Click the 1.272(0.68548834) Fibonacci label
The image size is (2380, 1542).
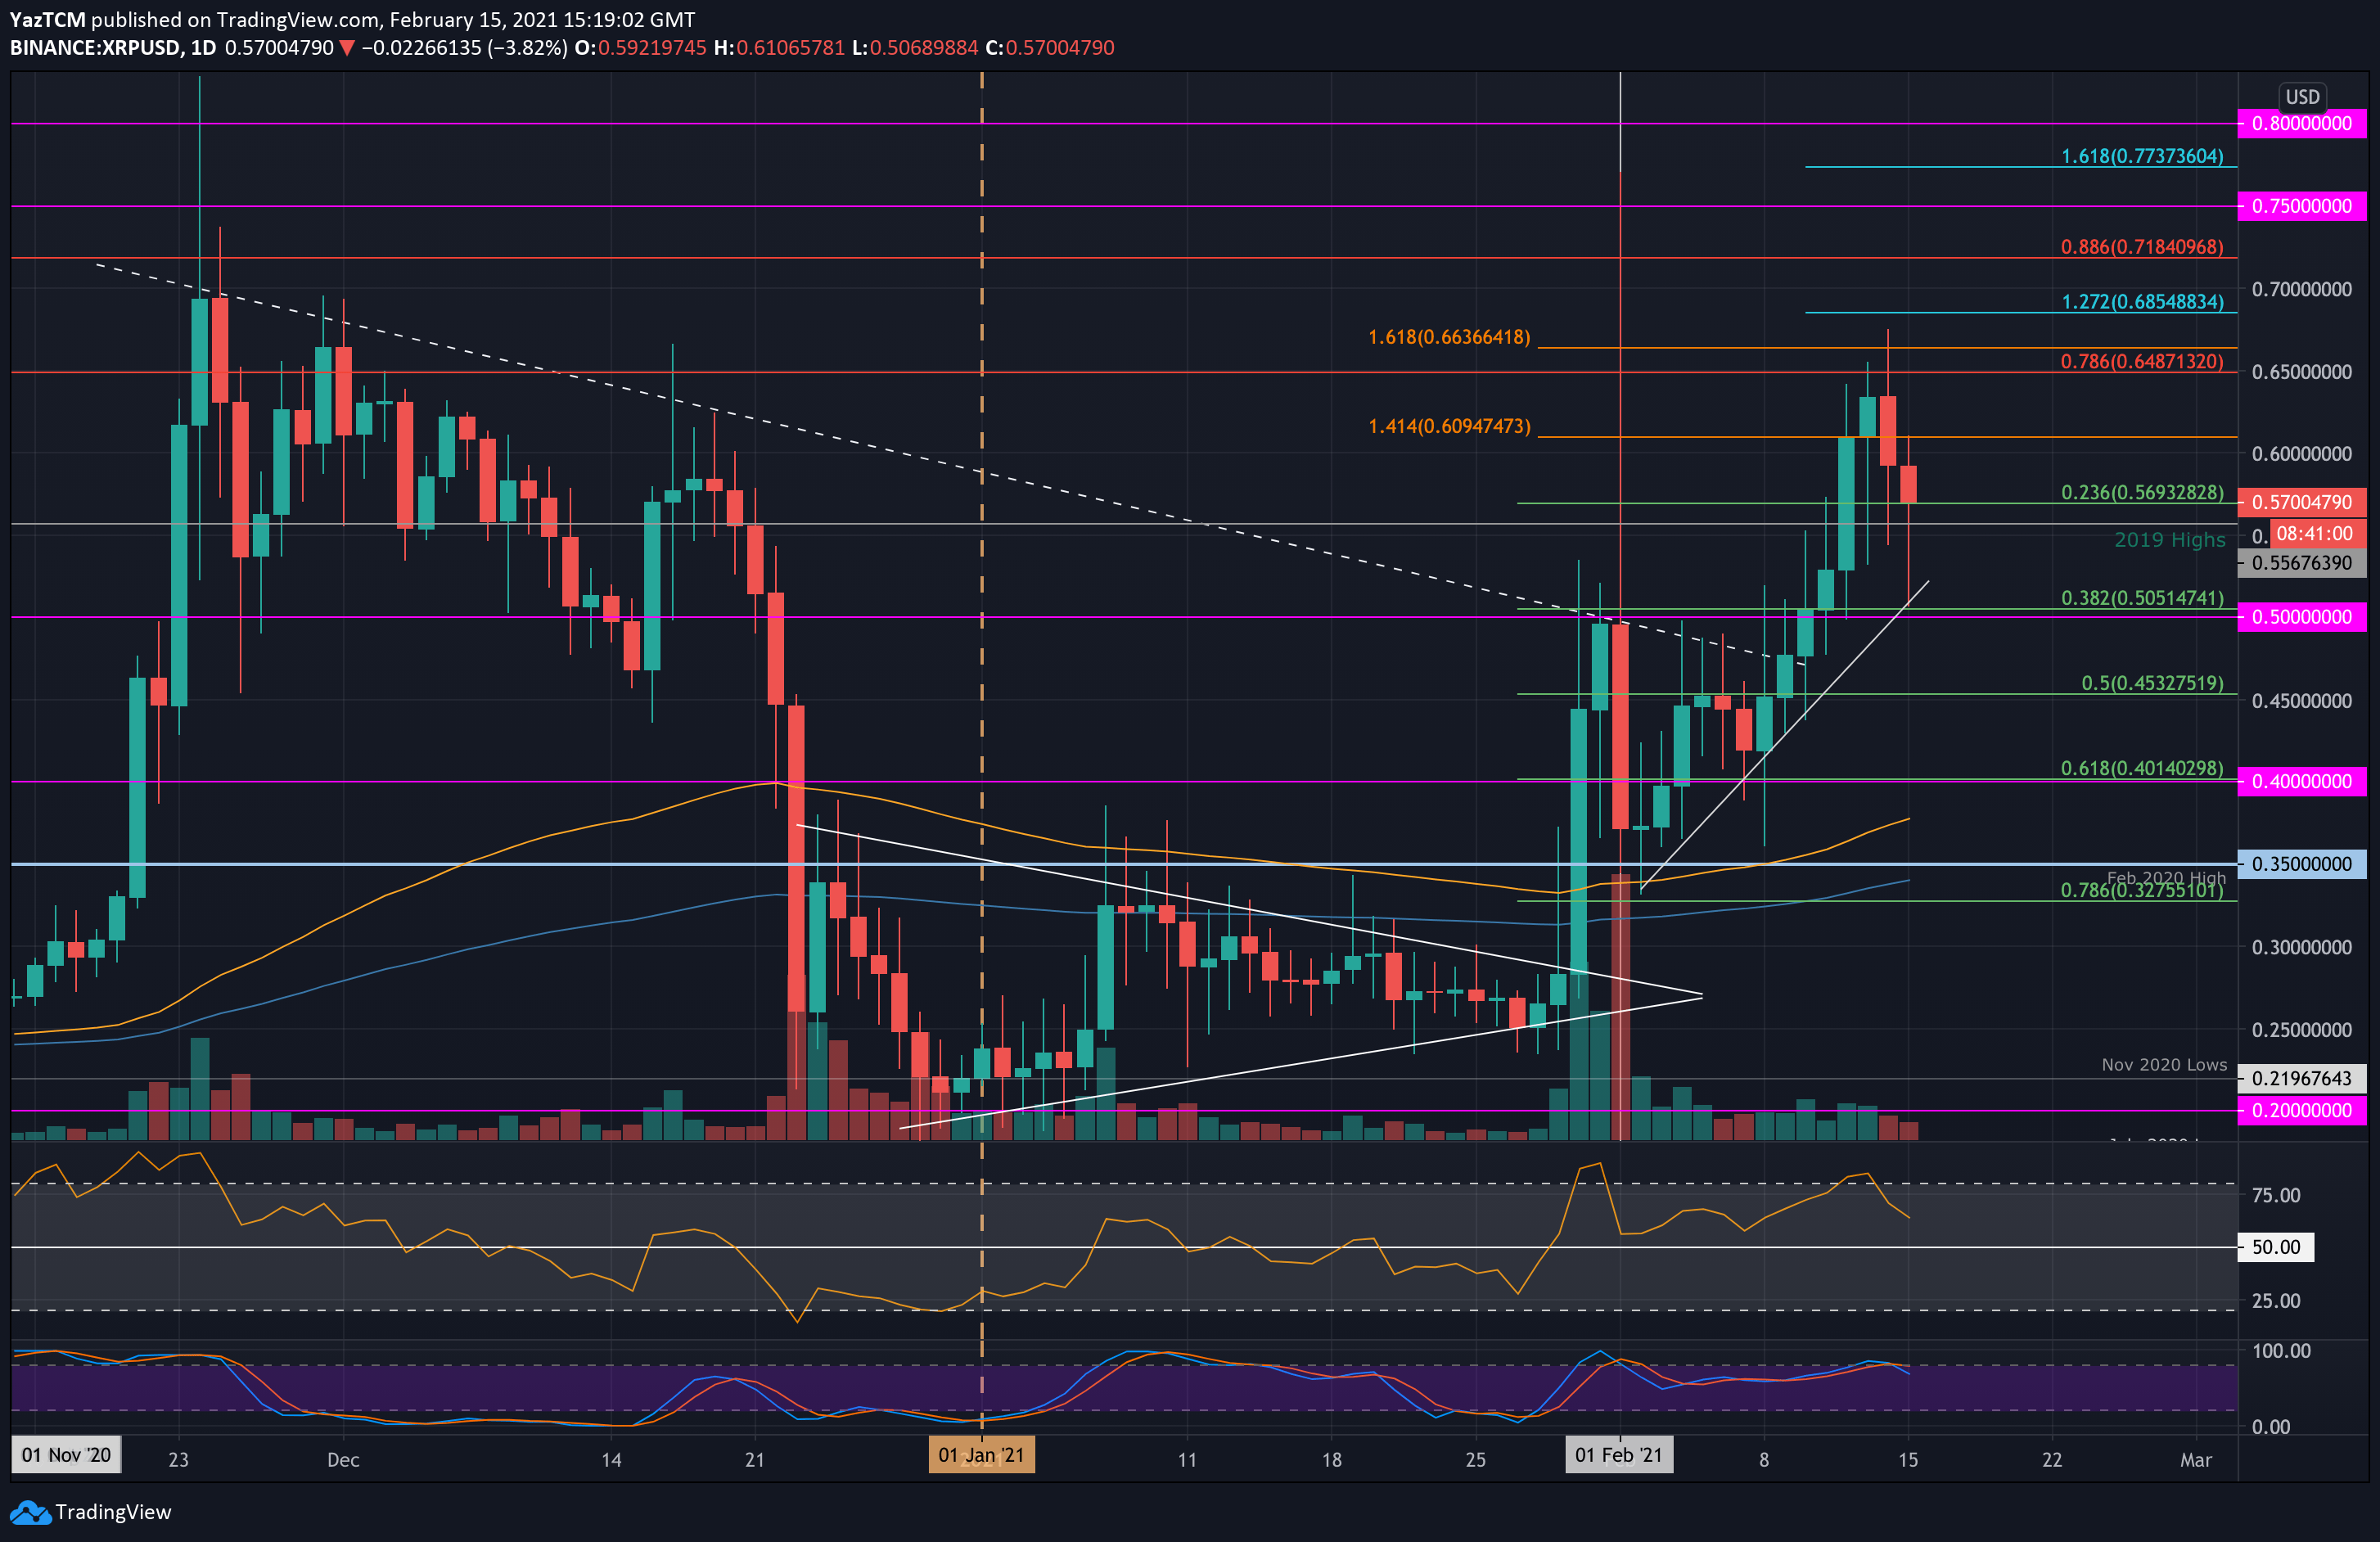[2142, 301]
